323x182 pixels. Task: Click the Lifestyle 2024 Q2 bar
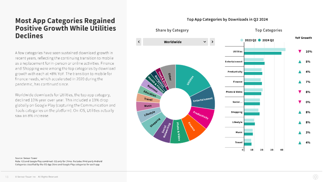tap(250, 124)
